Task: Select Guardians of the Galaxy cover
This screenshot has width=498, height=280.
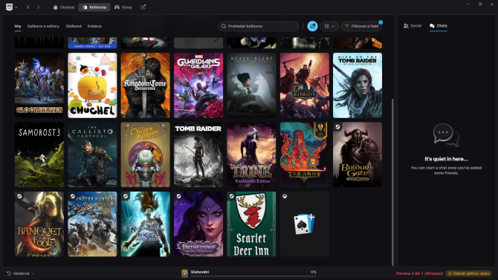Action: [x=198, y=85]
